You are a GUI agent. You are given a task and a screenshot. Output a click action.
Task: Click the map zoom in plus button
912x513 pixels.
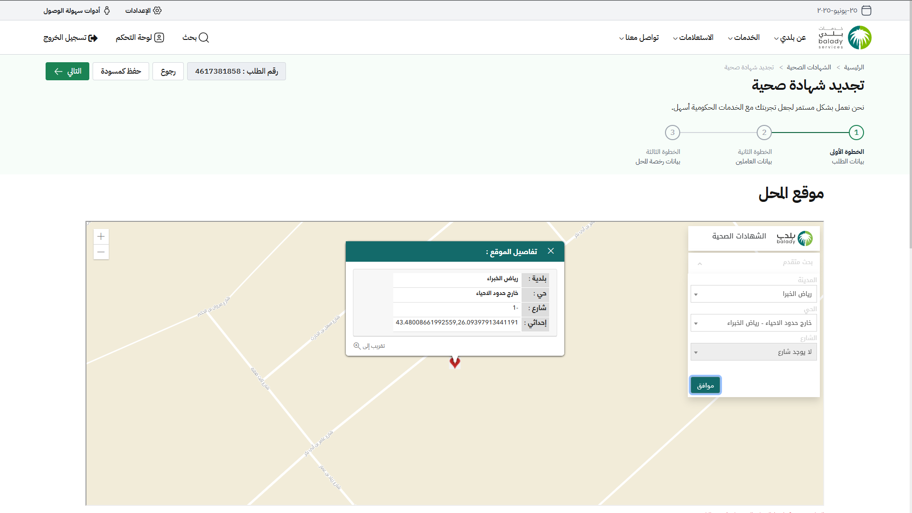pos(101,237)
